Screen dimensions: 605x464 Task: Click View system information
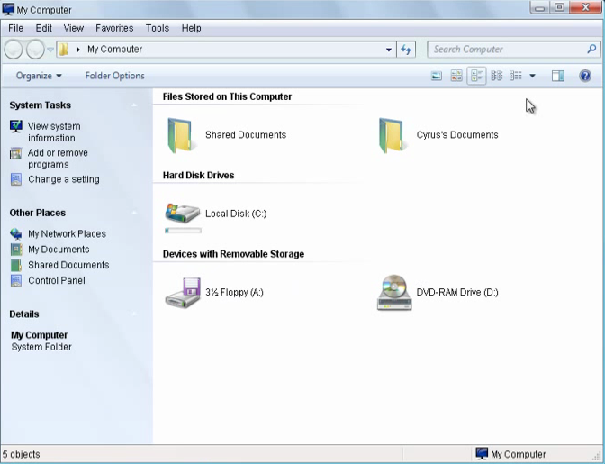[x=54, y=132]
